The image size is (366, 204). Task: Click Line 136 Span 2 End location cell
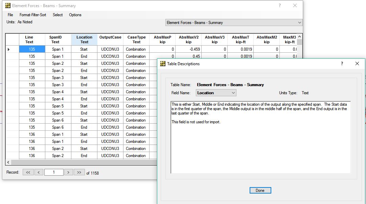coord(84,155)
